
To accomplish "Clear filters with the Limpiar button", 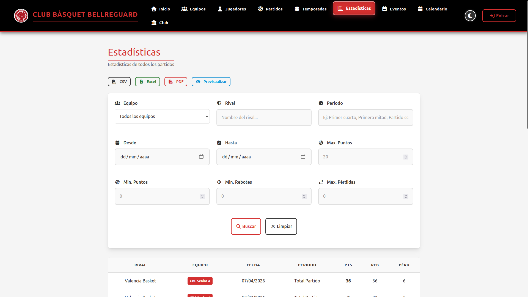I will tap(281, 226).
